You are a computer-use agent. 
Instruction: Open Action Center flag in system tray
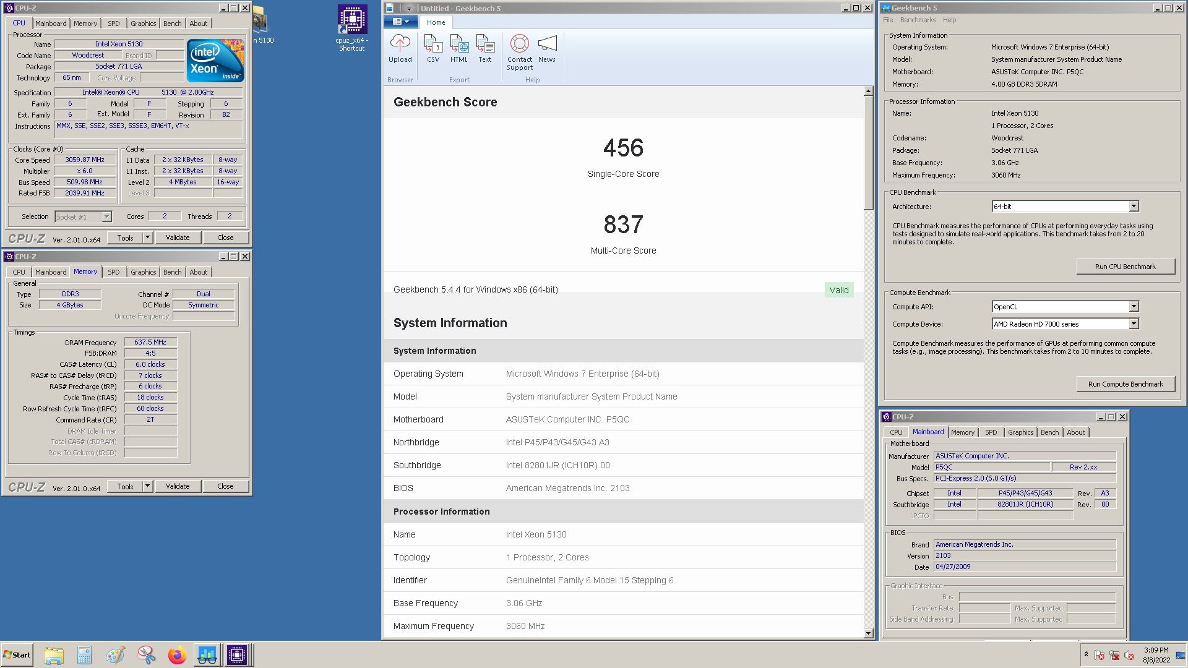click(1100, 655)
